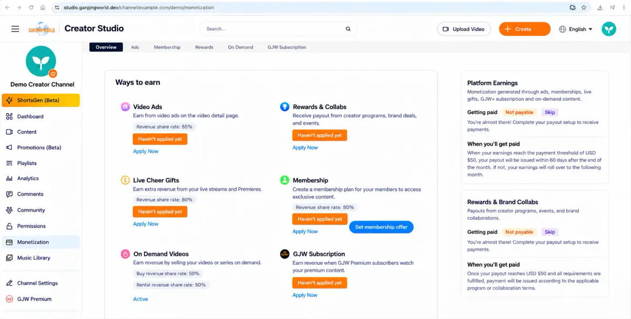Click Apply Now under Membership
The width and height of the screenshot is (631, 319).
[305, 231]
